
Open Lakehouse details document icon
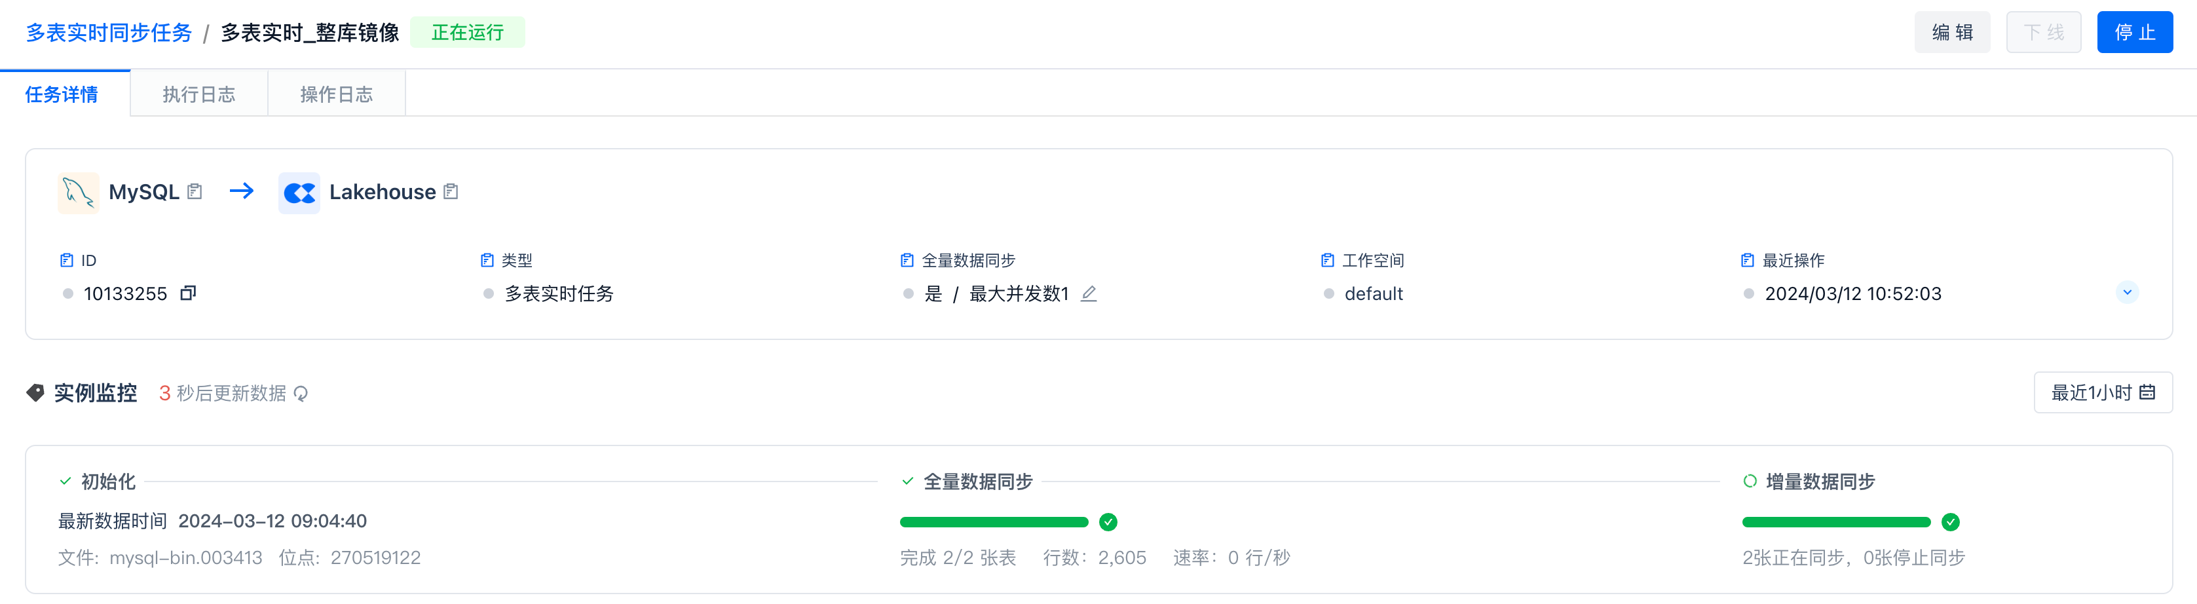(451, 192)
